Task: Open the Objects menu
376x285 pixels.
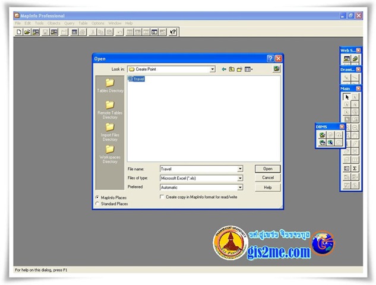Action: tap(53, 23)
